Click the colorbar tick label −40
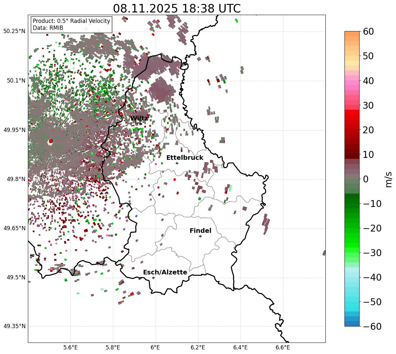The width and height of the screenshot is (396, 354). pyautogui.click(x=372, y=277)
